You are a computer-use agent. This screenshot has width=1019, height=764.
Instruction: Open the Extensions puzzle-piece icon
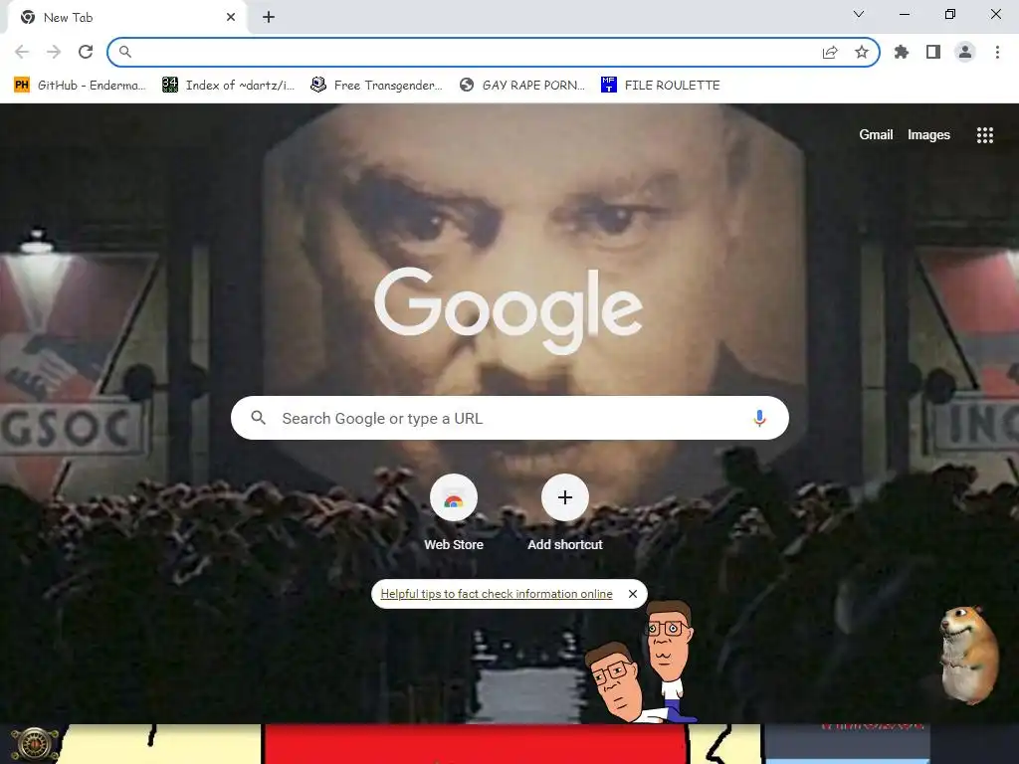click(902, 52)
